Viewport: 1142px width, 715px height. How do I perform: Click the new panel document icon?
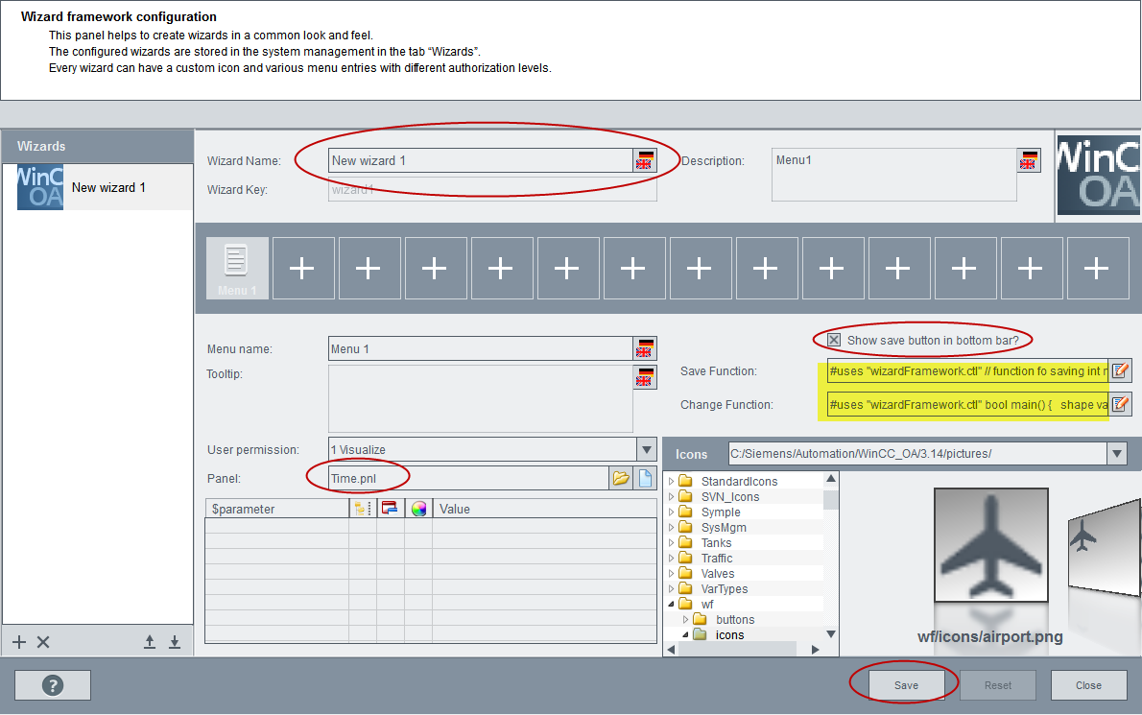(647, 478)
